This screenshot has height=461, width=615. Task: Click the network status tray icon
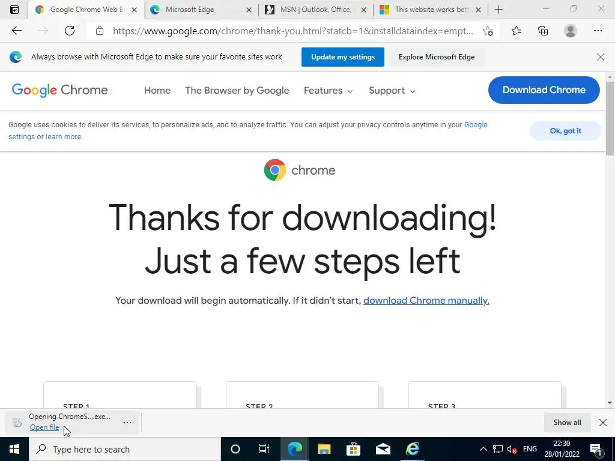click(x=498, y=449)
